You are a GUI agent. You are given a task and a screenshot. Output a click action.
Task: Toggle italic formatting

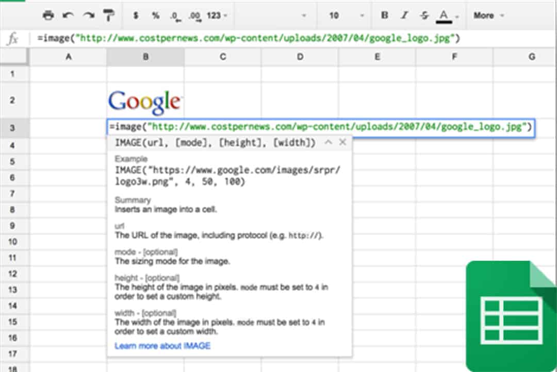[404, 15]
